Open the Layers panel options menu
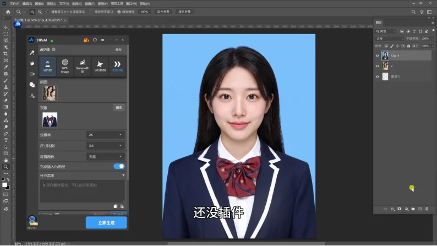 point(433,23)
